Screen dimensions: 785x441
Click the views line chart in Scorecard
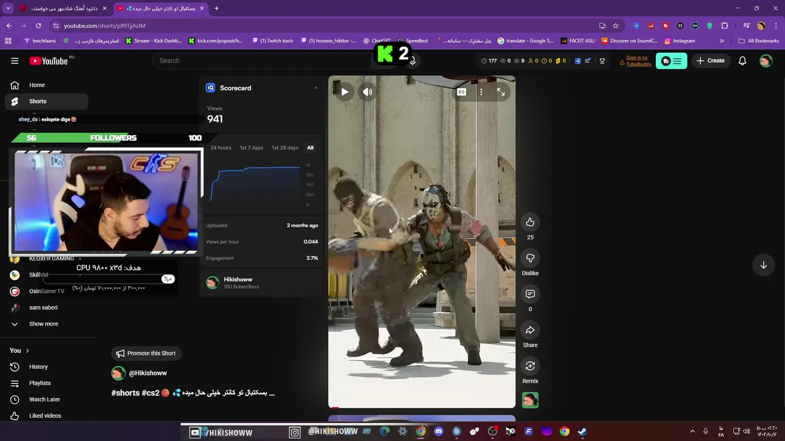tap(256, 184)
